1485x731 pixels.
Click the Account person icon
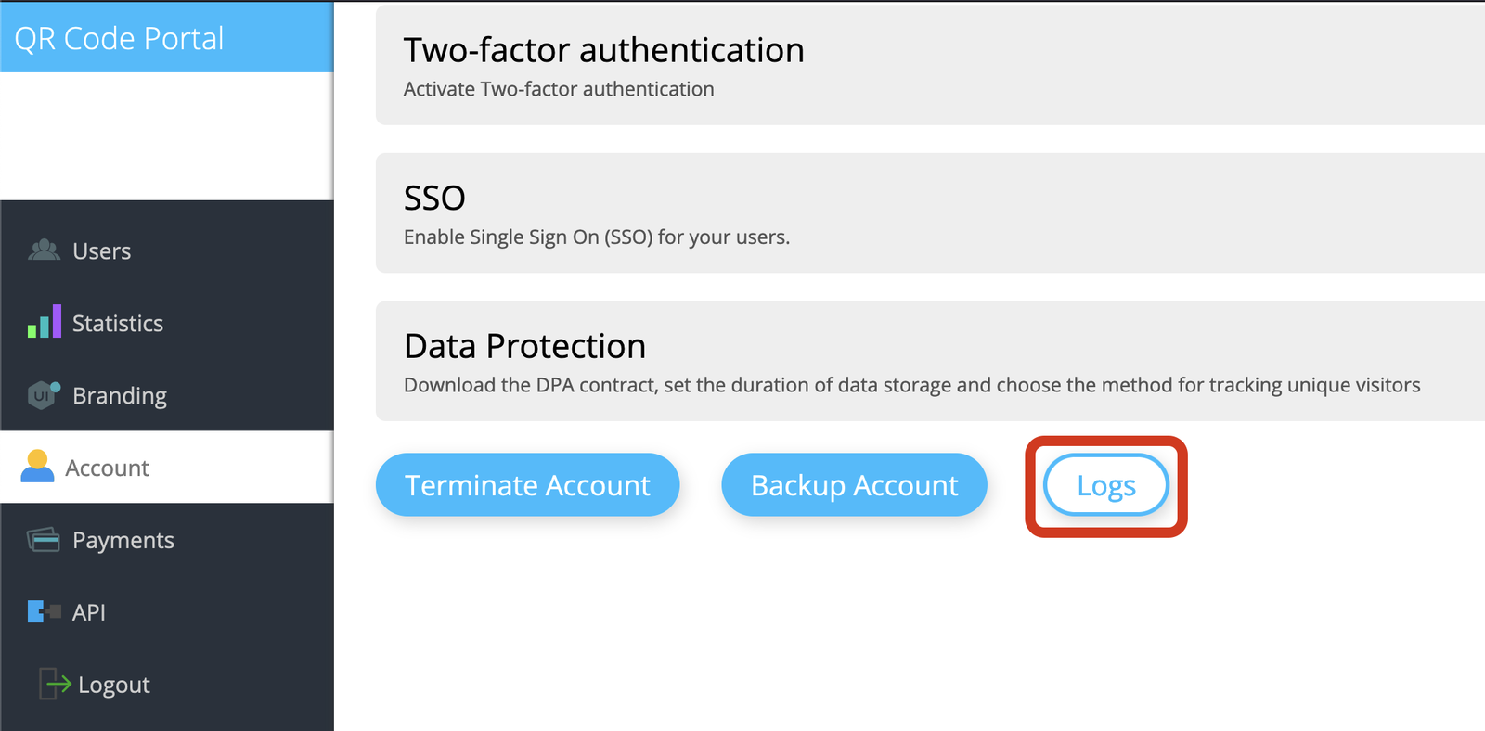pos(38,467)
